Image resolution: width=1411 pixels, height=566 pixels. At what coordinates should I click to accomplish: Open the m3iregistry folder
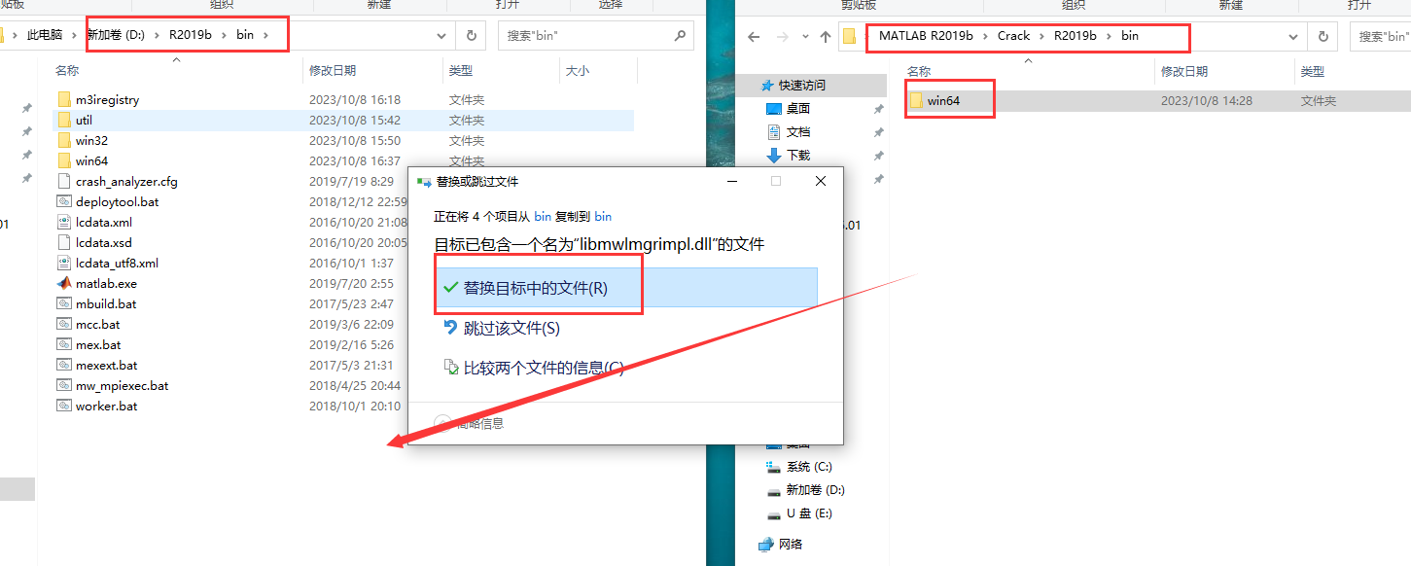point(98,98)
